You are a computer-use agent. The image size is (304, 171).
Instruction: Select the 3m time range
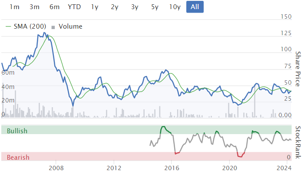34,7
